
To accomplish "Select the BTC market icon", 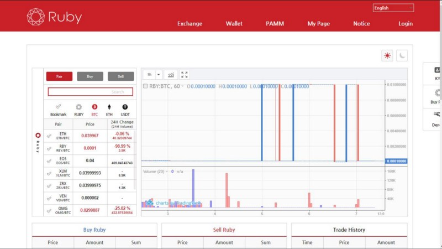I will [94, 110].
